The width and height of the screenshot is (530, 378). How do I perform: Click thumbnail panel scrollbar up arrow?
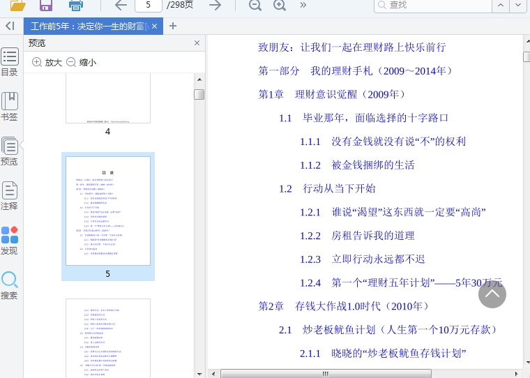coord(199,80)
